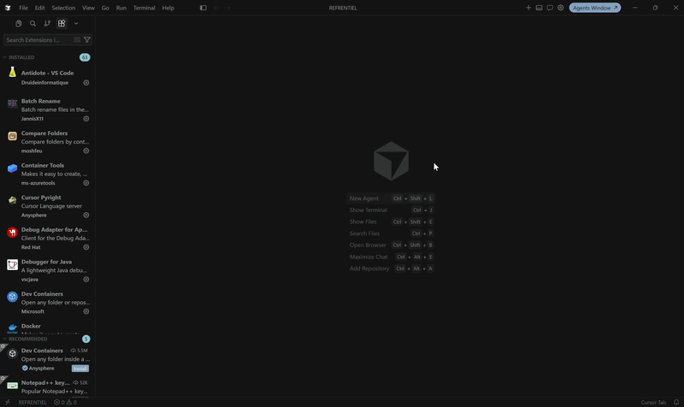Click REFRENTIEL in the status bar
The width and height of the screenshot is (684, 407).
tap(32, 402)
